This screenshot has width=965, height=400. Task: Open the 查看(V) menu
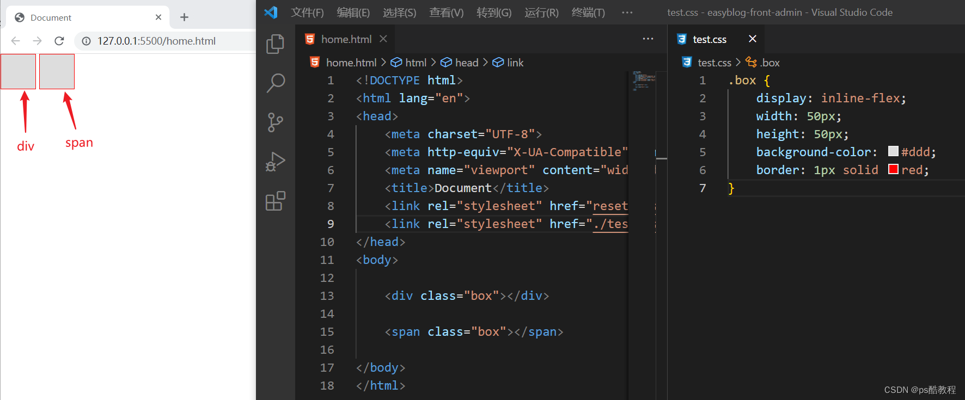(x=447, y=13)
